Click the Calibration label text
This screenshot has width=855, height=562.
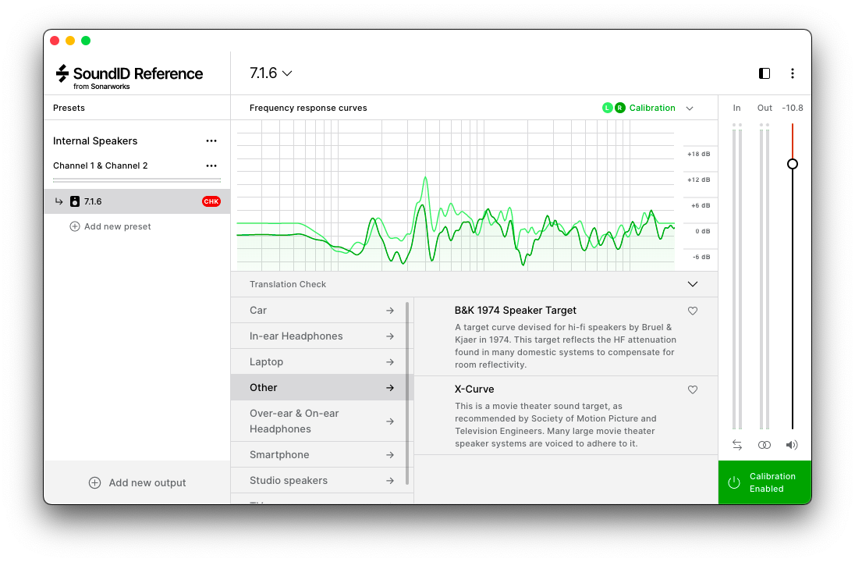pos(652,108)
